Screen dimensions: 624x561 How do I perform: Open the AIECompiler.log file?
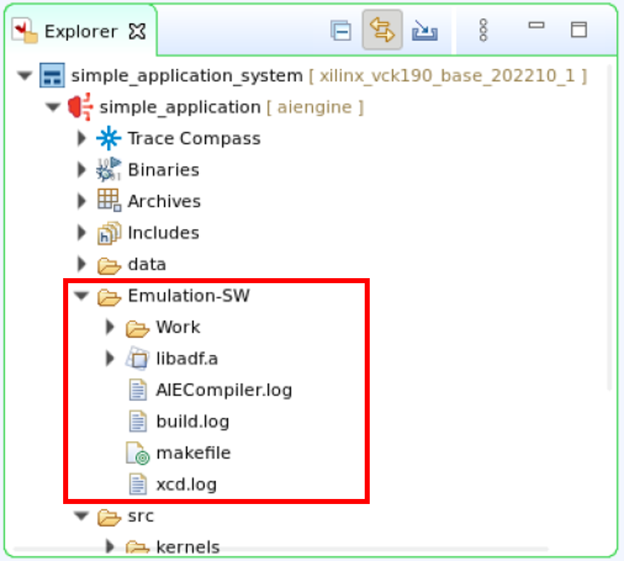pyautogui.click(x=224, y=390)
